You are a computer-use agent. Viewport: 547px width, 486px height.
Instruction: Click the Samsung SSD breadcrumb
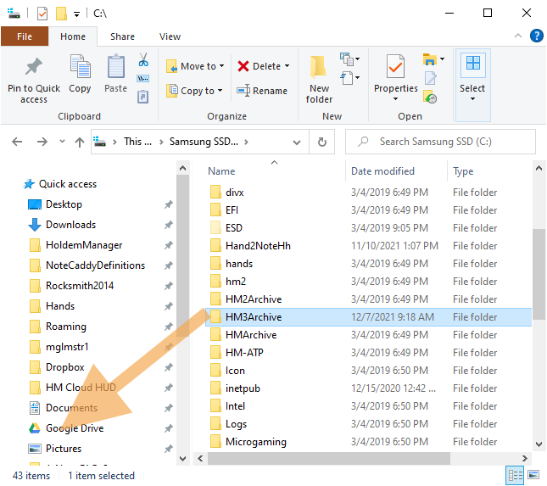coord(204,142)
